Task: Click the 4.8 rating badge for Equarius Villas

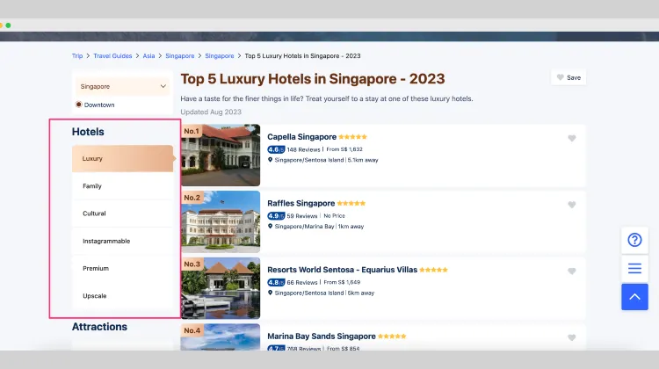Action: coord(276,282)
